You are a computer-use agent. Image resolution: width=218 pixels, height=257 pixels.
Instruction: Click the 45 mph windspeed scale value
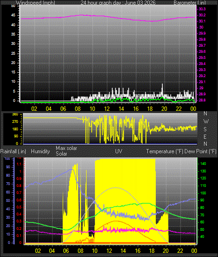13,15
